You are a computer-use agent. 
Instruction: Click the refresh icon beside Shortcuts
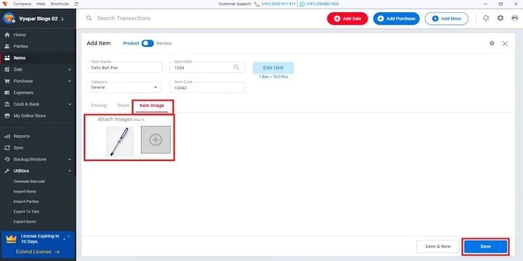pos(77,4)
